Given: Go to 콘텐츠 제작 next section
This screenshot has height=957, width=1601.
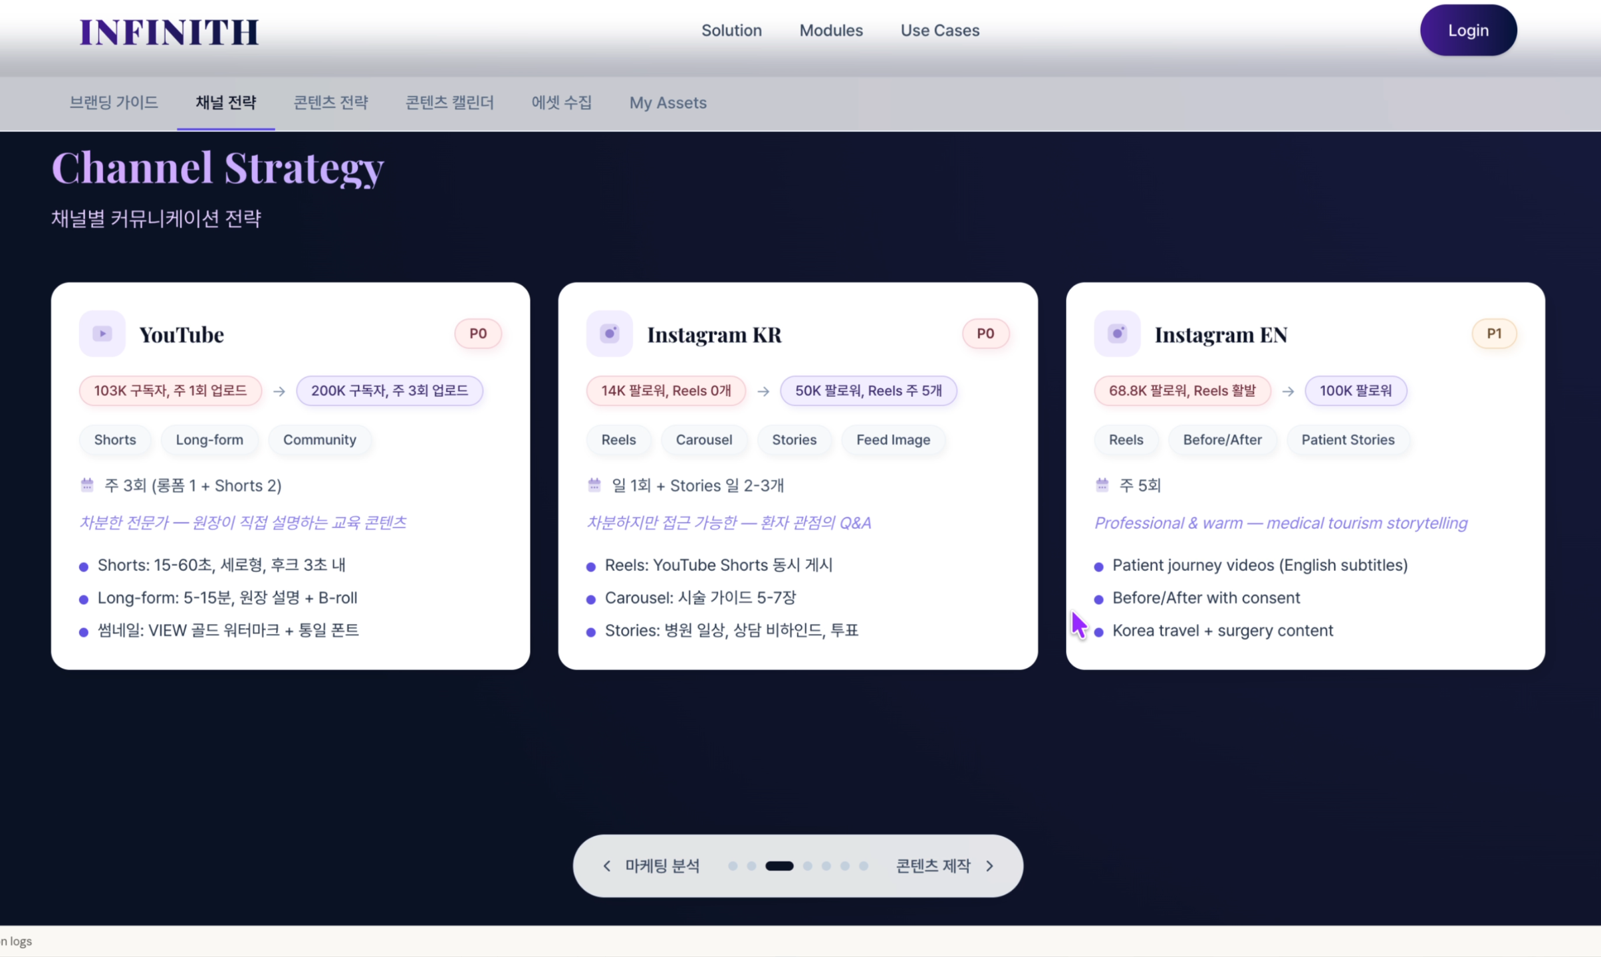Looking at the screenshot, I should (933, 866).
